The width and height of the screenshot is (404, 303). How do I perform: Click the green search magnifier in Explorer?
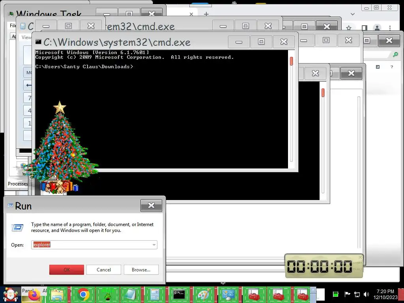[395, 54]
